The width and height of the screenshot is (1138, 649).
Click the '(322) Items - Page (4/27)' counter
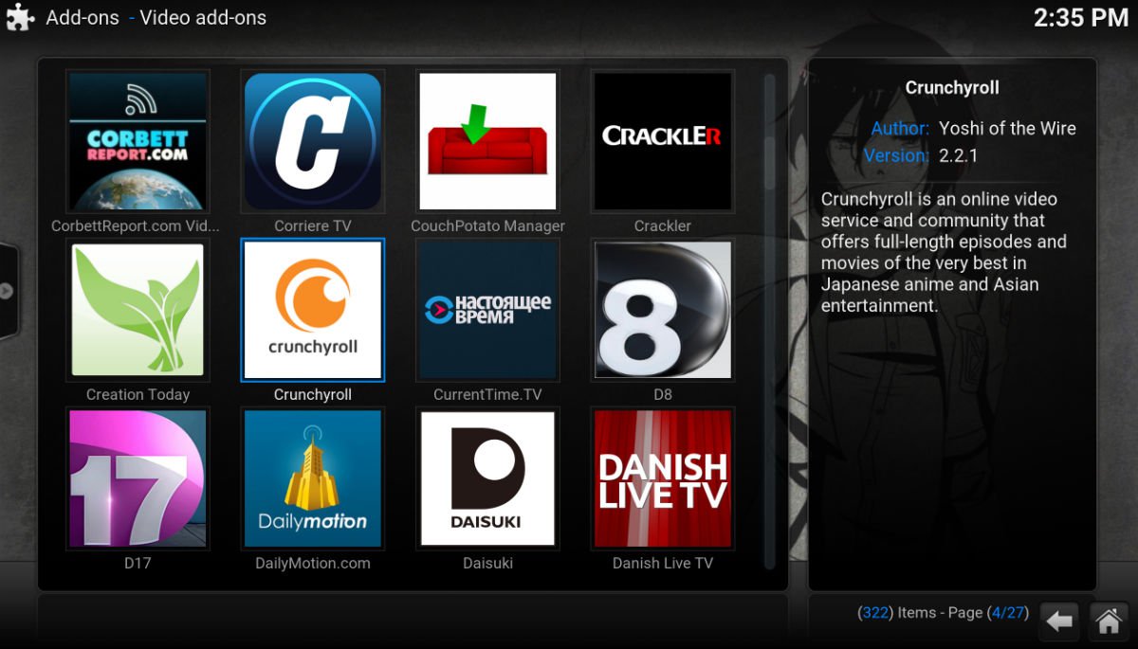[942, 613]
